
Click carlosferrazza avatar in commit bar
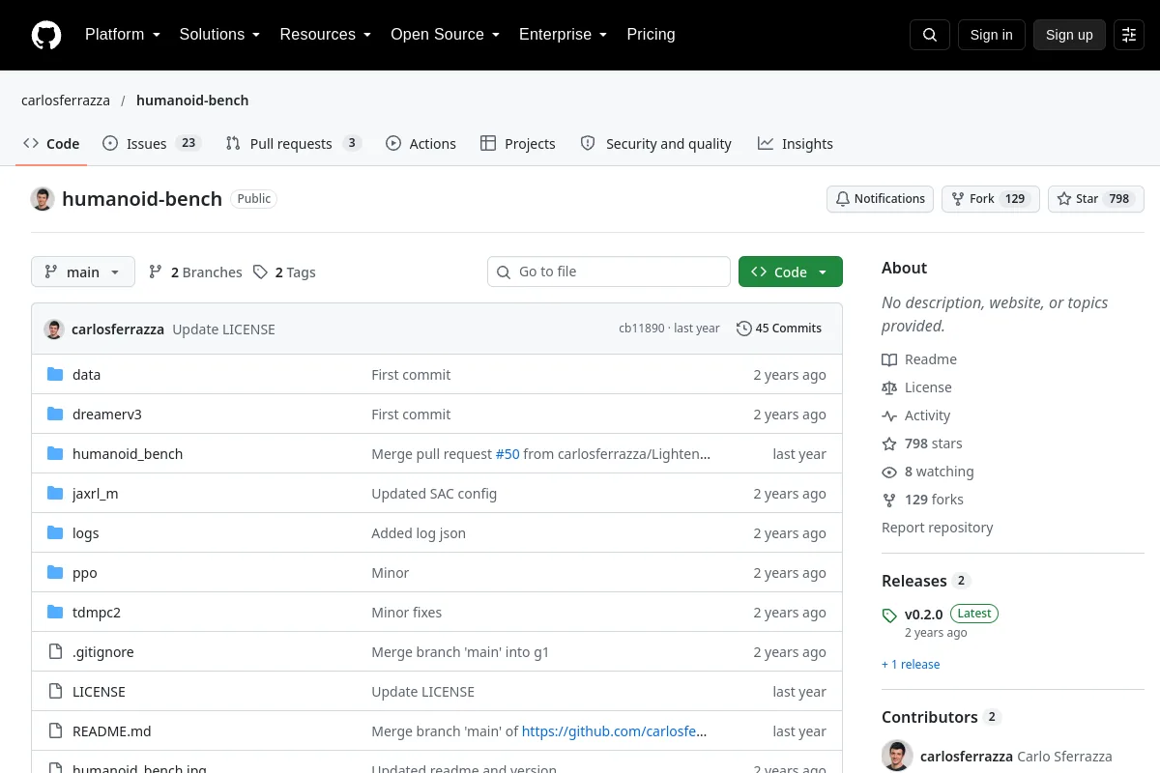point(54,329)
